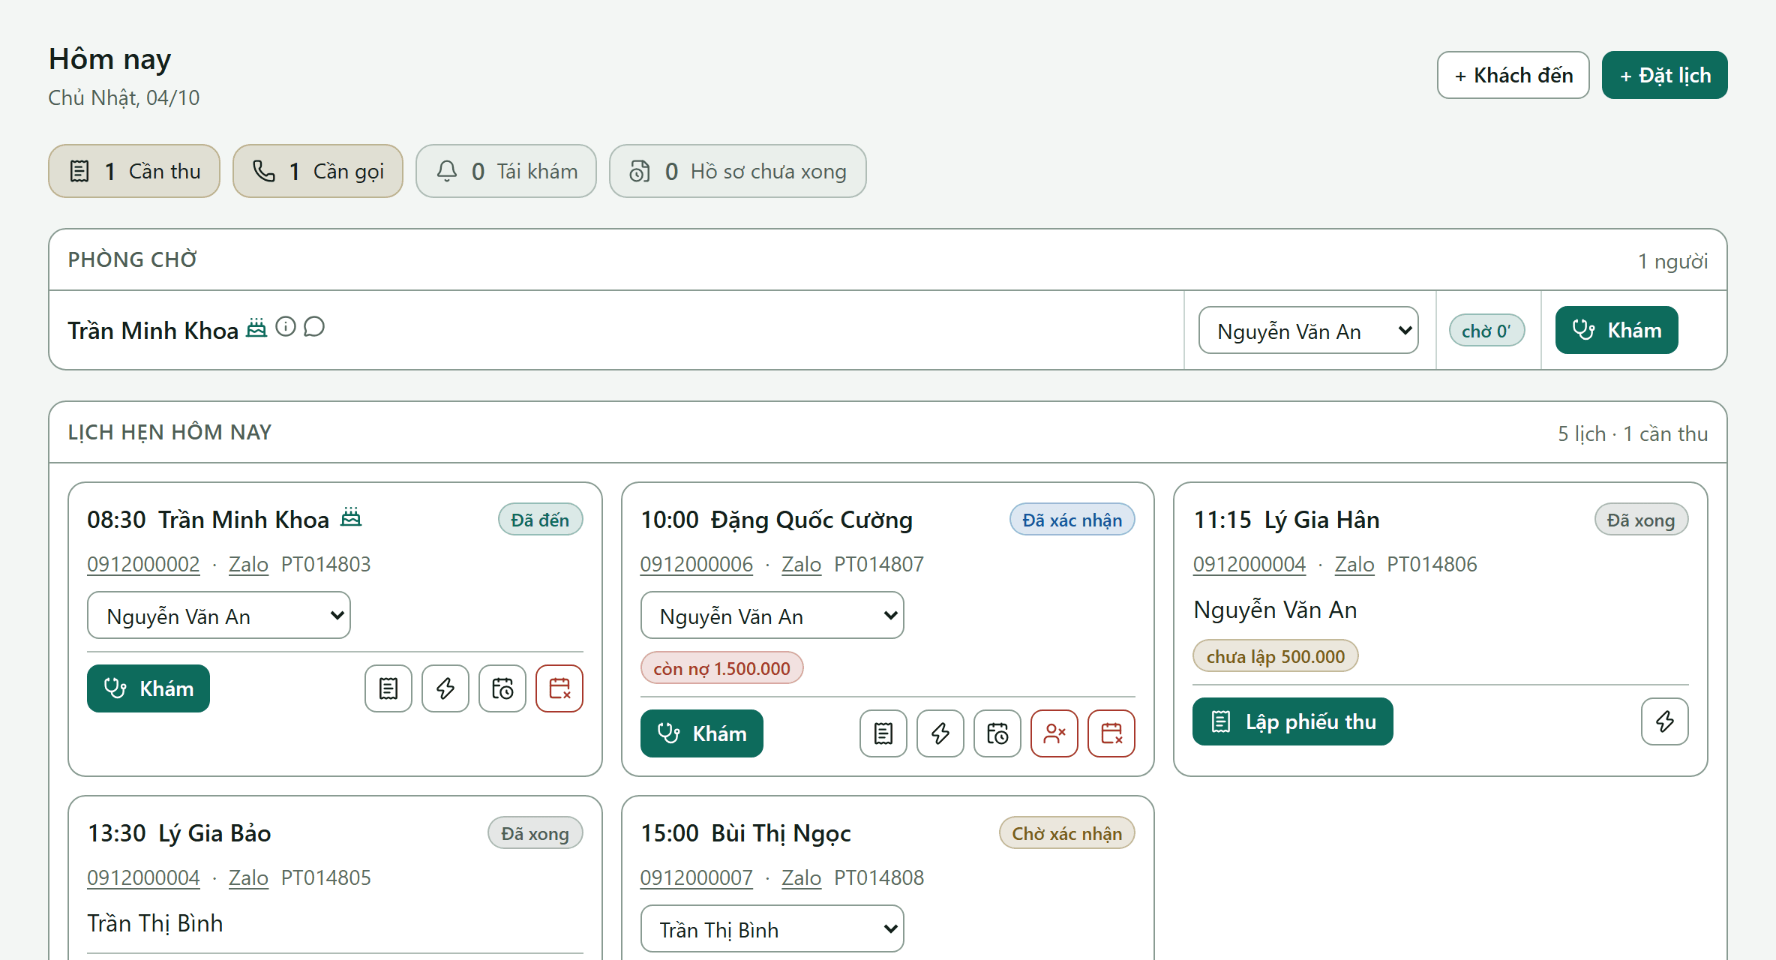Open doctor dropdown on 08:30 Trần Minh Khoa card
The height and width of the screenshot is (960, 1776).
(219, 615)
